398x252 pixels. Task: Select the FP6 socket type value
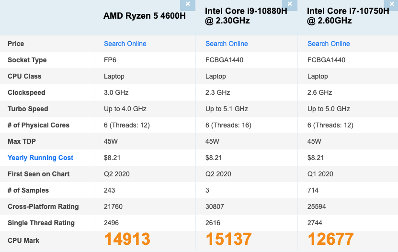click(x=110, y=60)
